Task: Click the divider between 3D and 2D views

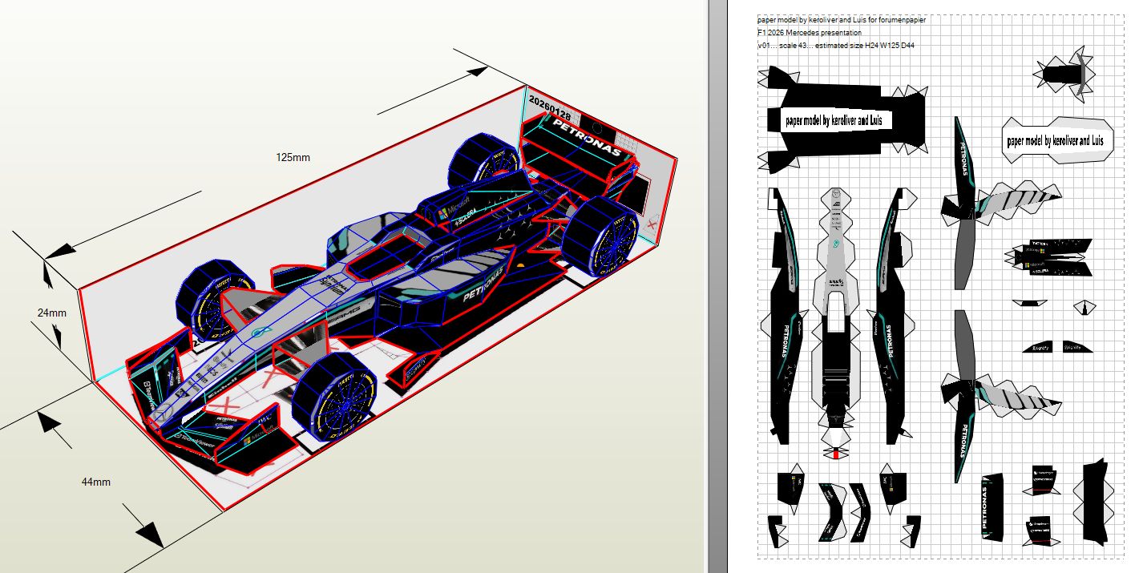Action: click(705, 286)
